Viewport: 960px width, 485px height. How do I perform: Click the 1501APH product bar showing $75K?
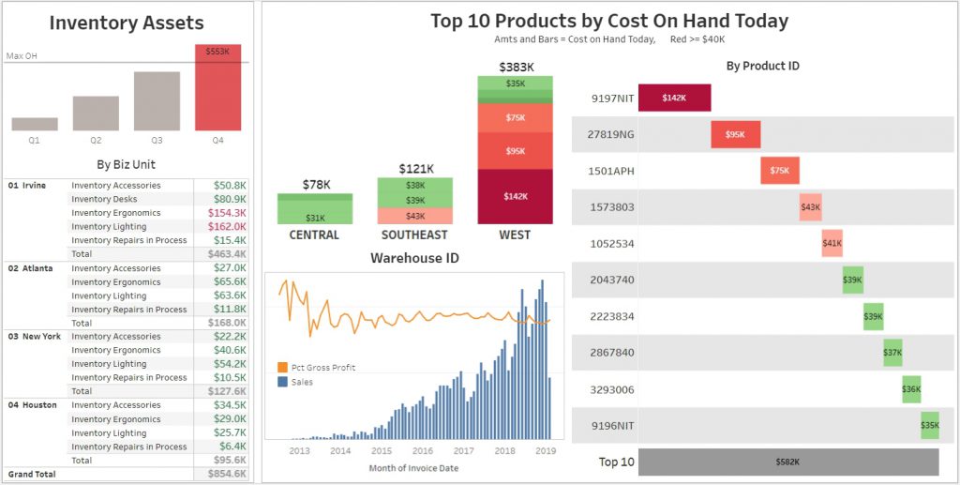pos(780,170)
